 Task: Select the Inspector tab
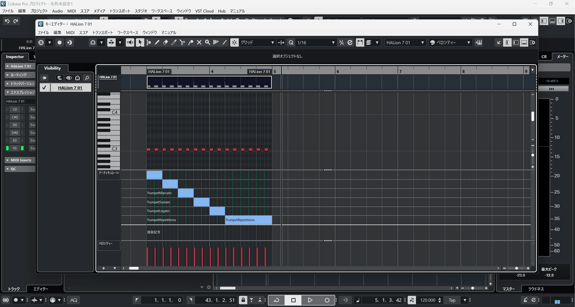[x=15, y=57]
